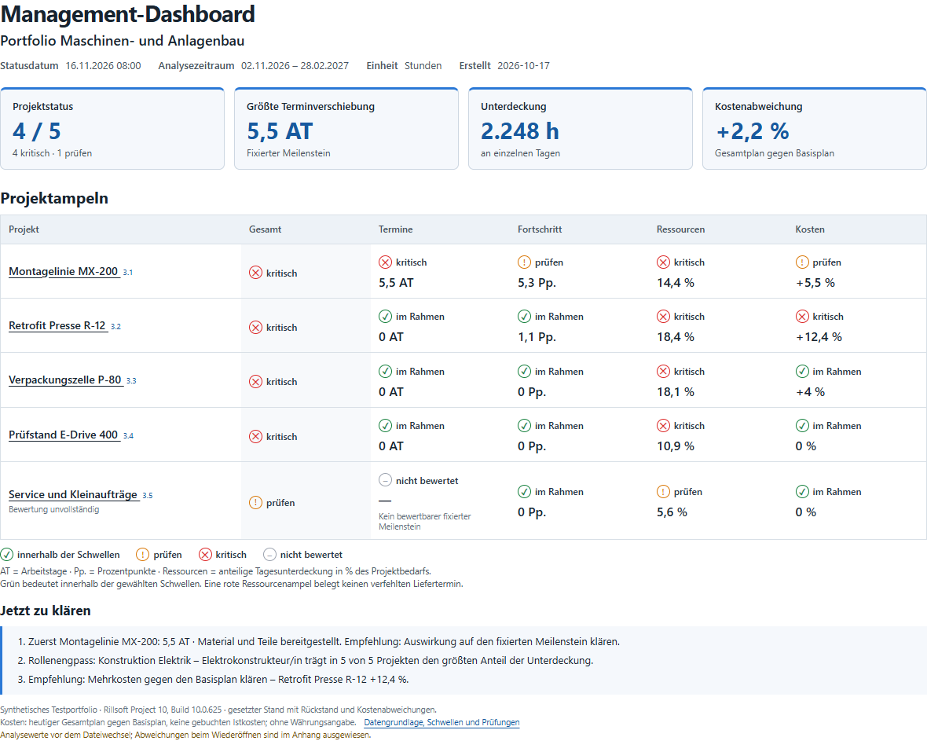Click the Analysezeitraum date range value
This screenshot has width=927, height=741.
(x=295, y=66)
